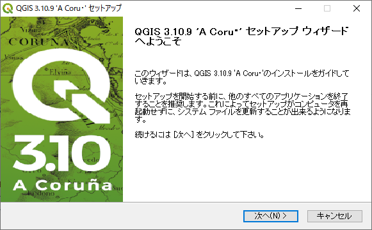This screenshot has height=230, width=372.
Task: Click the window title text 'QGIS 3.10.9 セットアップ'
Action: pos(69,8)
